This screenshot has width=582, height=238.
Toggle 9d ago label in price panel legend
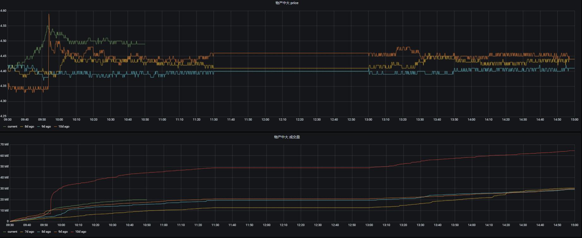pyautogui.click(x=46, y=127)
